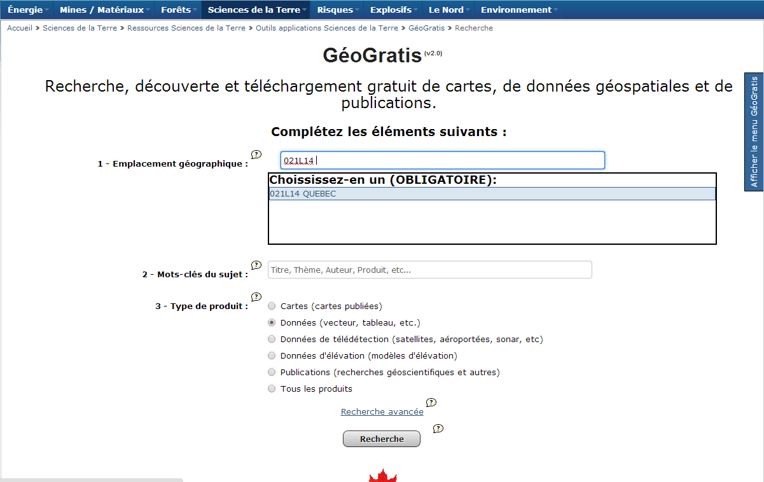
Task: Expand the Forêts menu
Action: click(x=178, y=10)
